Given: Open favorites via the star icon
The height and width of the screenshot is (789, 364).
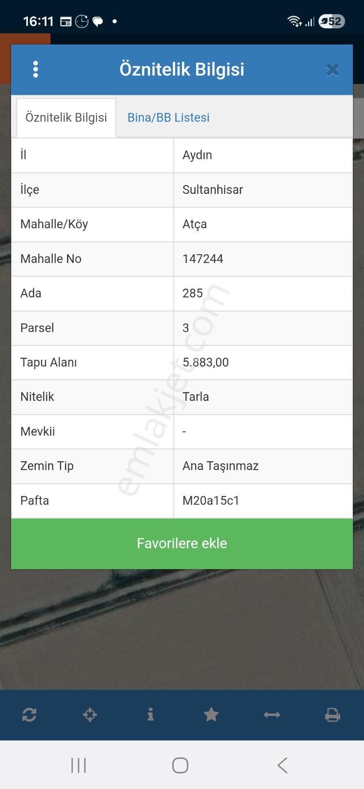Looking at the screenshot, I should [211, 715].
